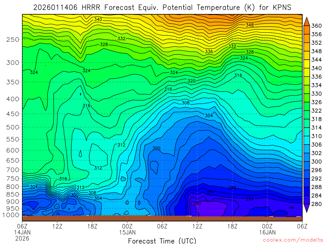Click the 334 colorbar value
326x244 pixels.
point(316,85)
